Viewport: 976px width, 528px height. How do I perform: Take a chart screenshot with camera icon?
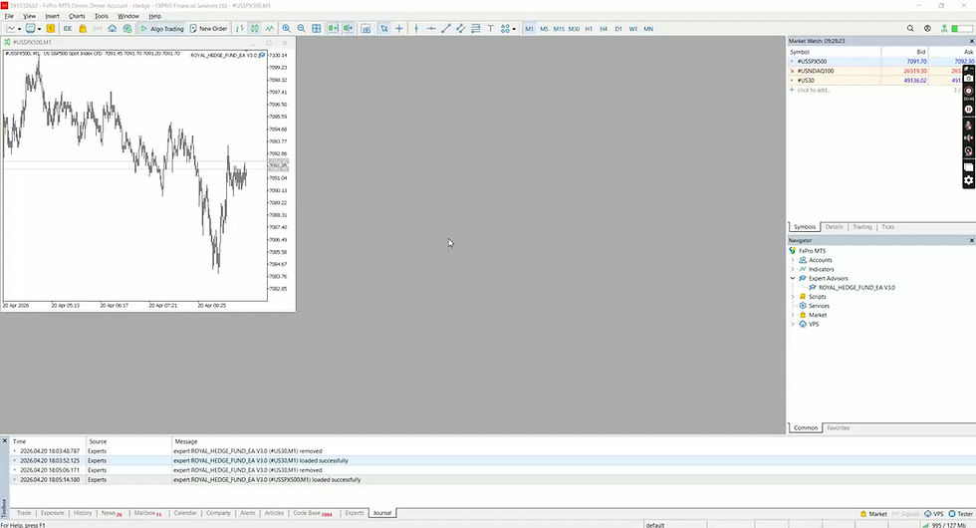[x=366, y=29]
